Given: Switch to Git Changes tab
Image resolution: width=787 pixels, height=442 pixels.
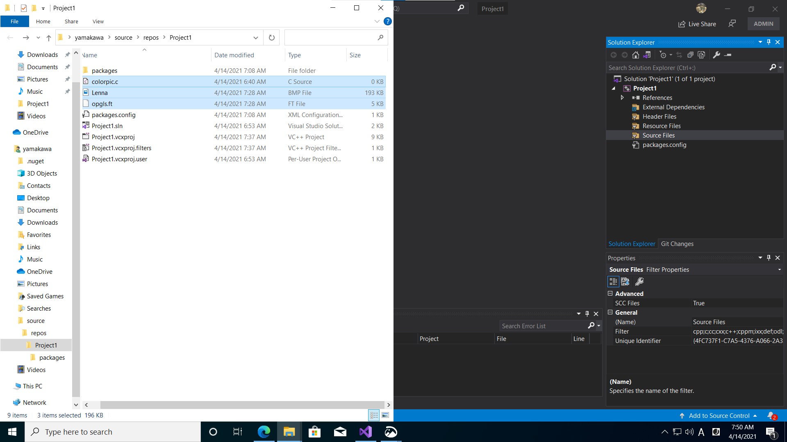Looking at the screenshot, I should pyautogui.click(x=677, y=244).
